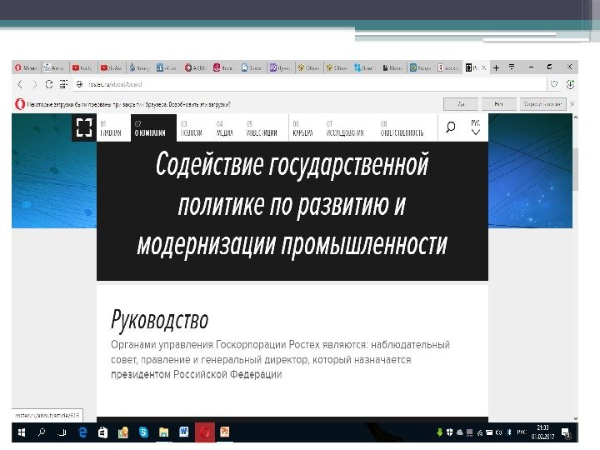This screenshot has width=600, height=450.
Task: Open Skype from the taskbar
Action: [x=143, y=432]
